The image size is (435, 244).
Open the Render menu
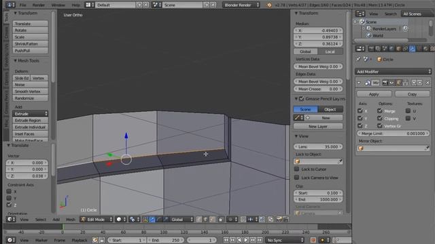[x=39, y=5]
